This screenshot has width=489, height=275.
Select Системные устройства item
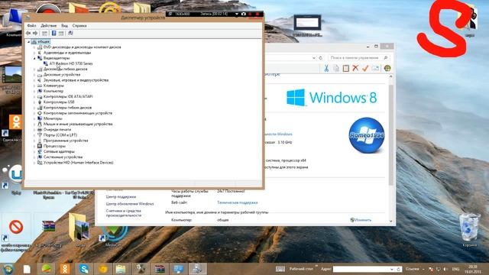tap(63, 157)
